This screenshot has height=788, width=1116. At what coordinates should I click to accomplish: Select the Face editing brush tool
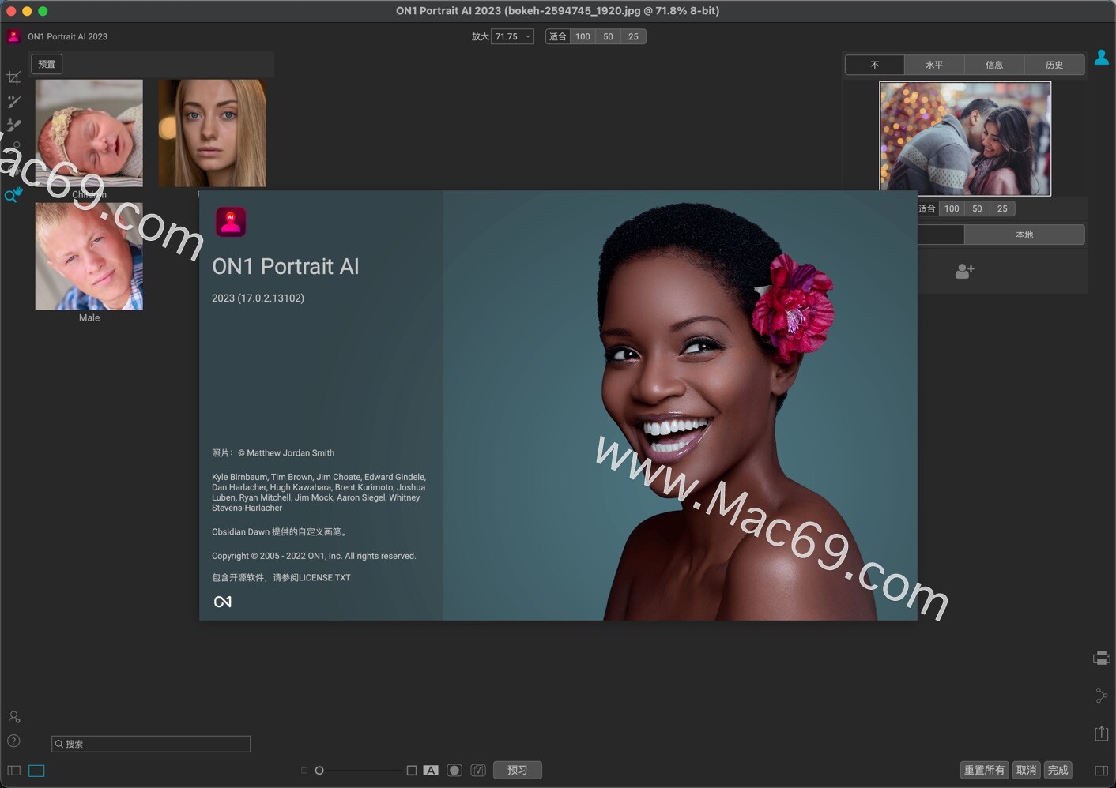pos(13,125)
